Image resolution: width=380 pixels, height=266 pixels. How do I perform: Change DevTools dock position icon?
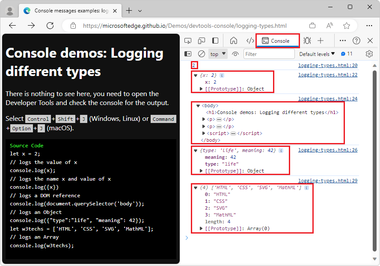pos(214,40)
